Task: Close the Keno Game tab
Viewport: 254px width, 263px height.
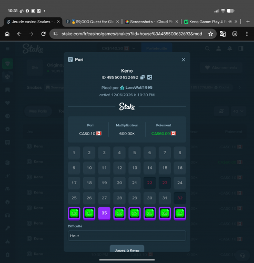Action: 236,22
